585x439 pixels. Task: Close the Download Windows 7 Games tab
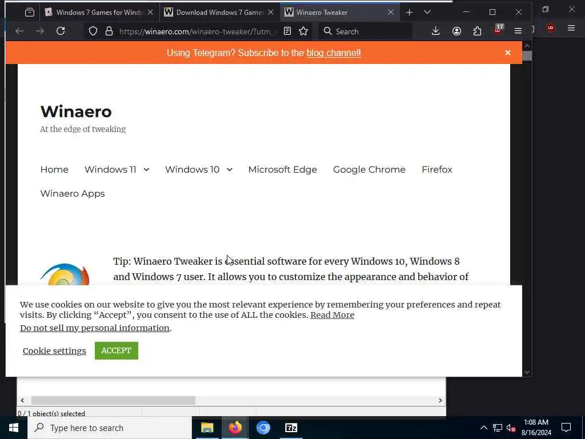271,13
